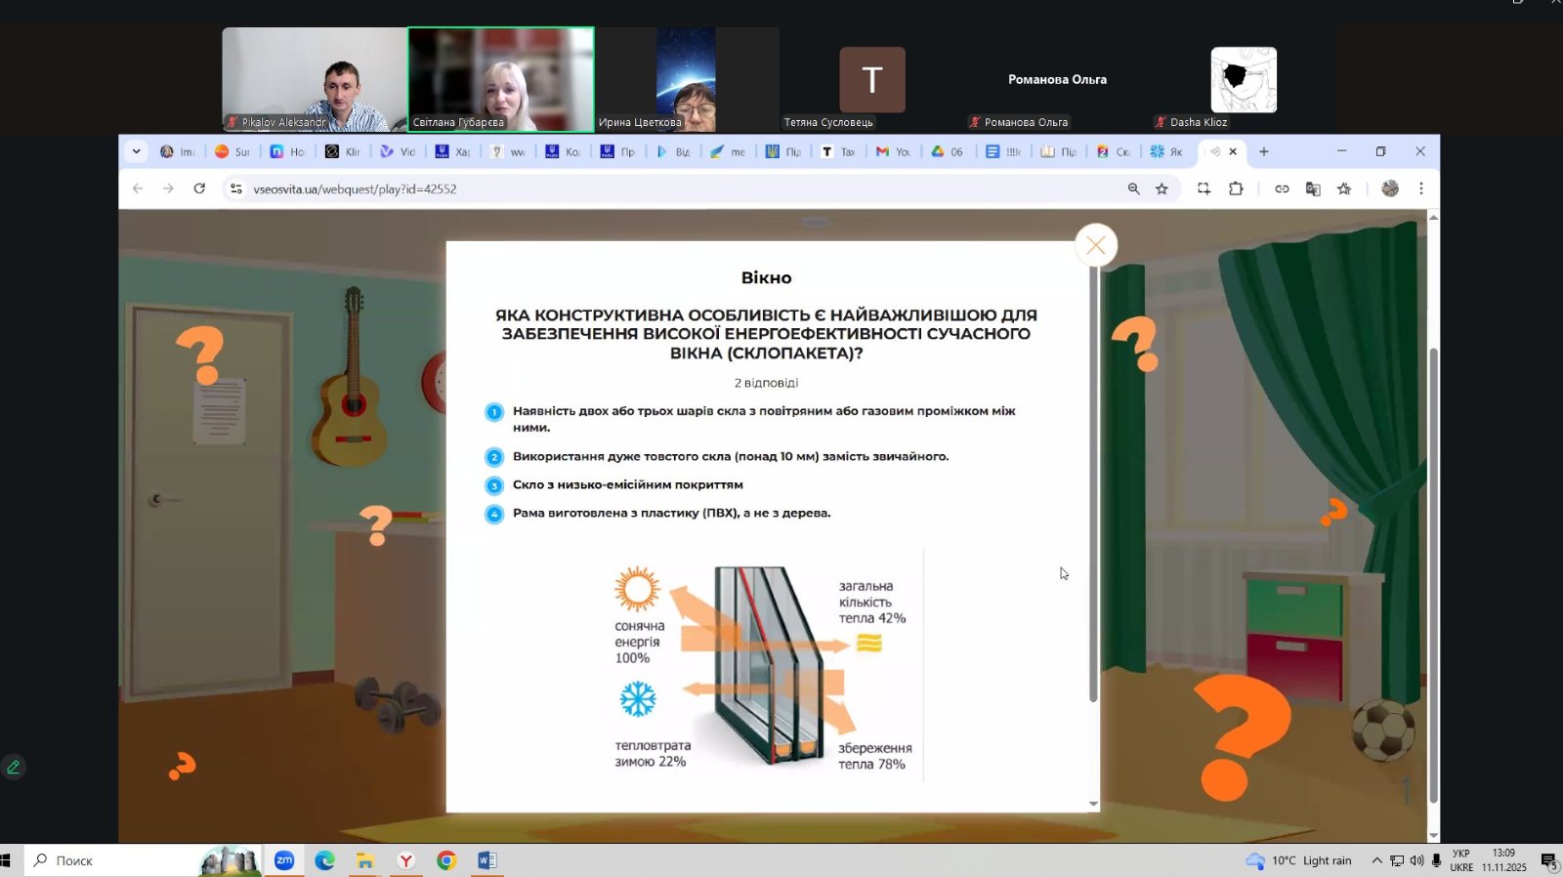The height and width of the screenshot is (877, 1563).
Task: Open the Chrome extensions puzzle icon
Action: click(x=1236, y=188)
